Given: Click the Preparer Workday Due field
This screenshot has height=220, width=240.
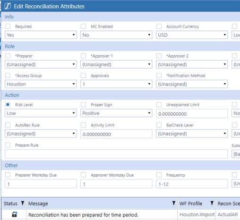Looking at the screenshot, I should [41, 184].
